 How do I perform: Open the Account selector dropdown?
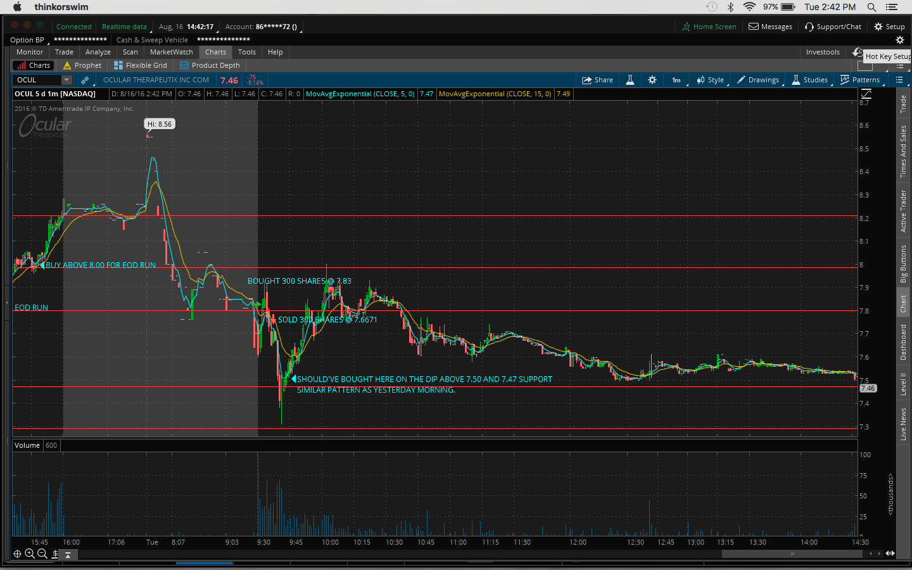[263, 27]
